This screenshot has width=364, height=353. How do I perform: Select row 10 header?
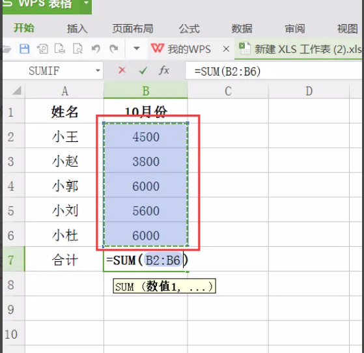pyautogui.click(x=14, y=333)
